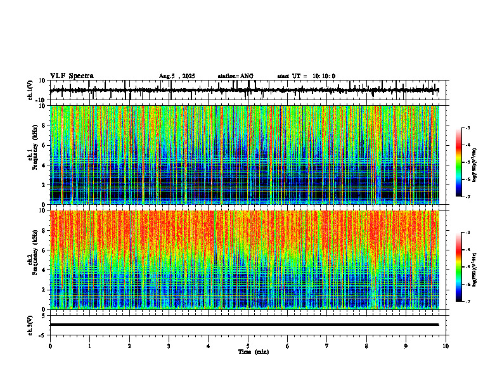502x388 pixels.
Task: Click the "2" tick on the time axis
Action: 129,346
